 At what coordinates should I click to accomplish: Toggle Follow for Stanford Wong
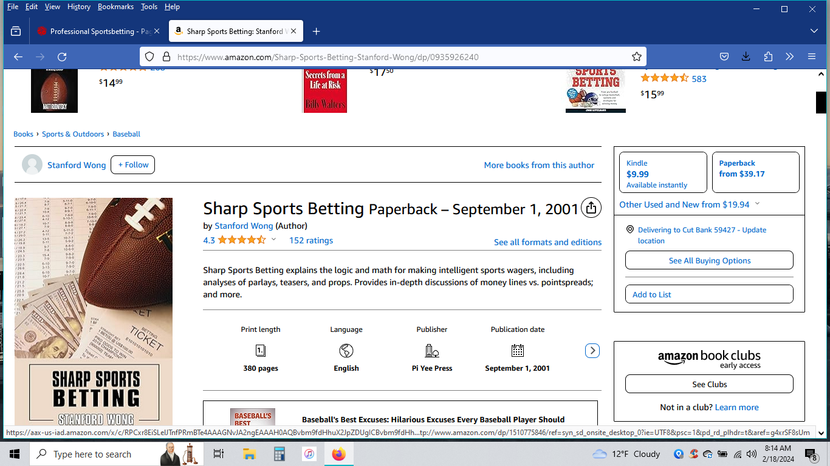pyautogui.click(x=132, y=164)
